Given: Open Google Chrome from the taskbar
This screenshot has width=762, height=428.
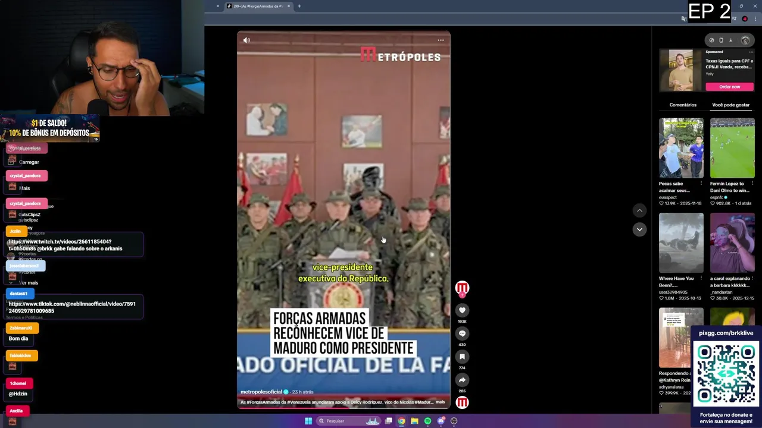Looking at the screenshot, I should coord(402,421).
